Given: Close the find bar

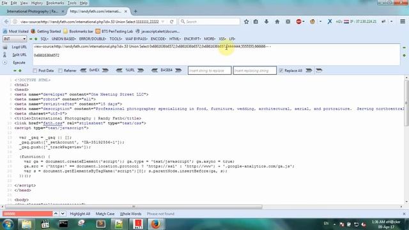Looking at the screenshot, I should tap(404, 214).
